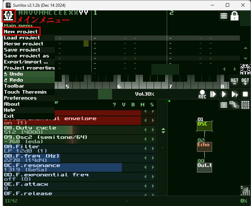
Task: Click the play button
Action: click(223, 94)
